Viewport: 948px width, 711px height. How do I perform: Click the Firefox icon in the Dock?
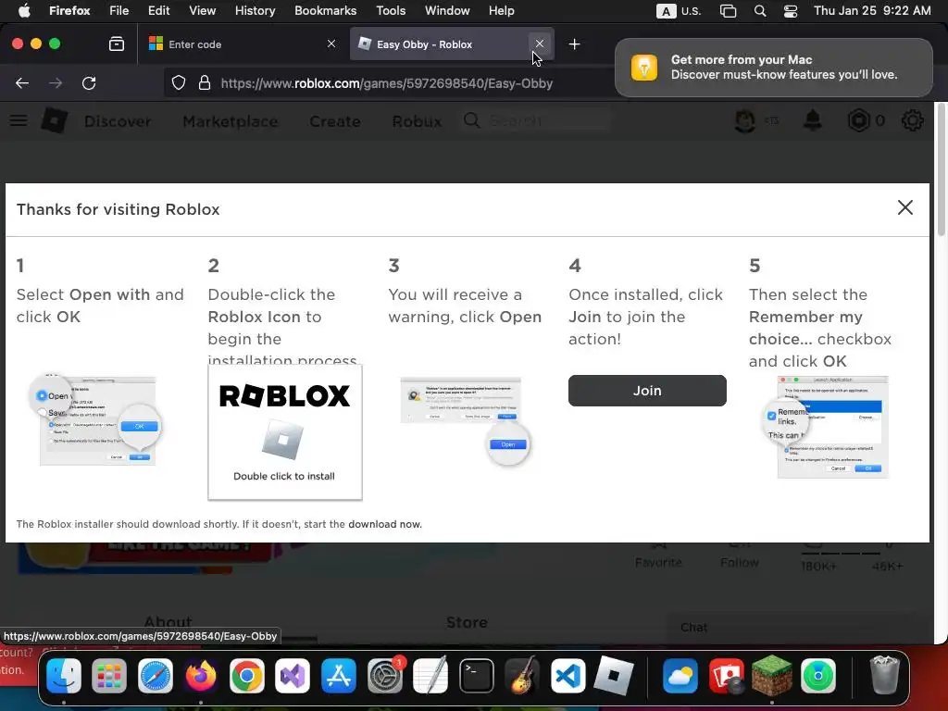click(x=201, y=675)
